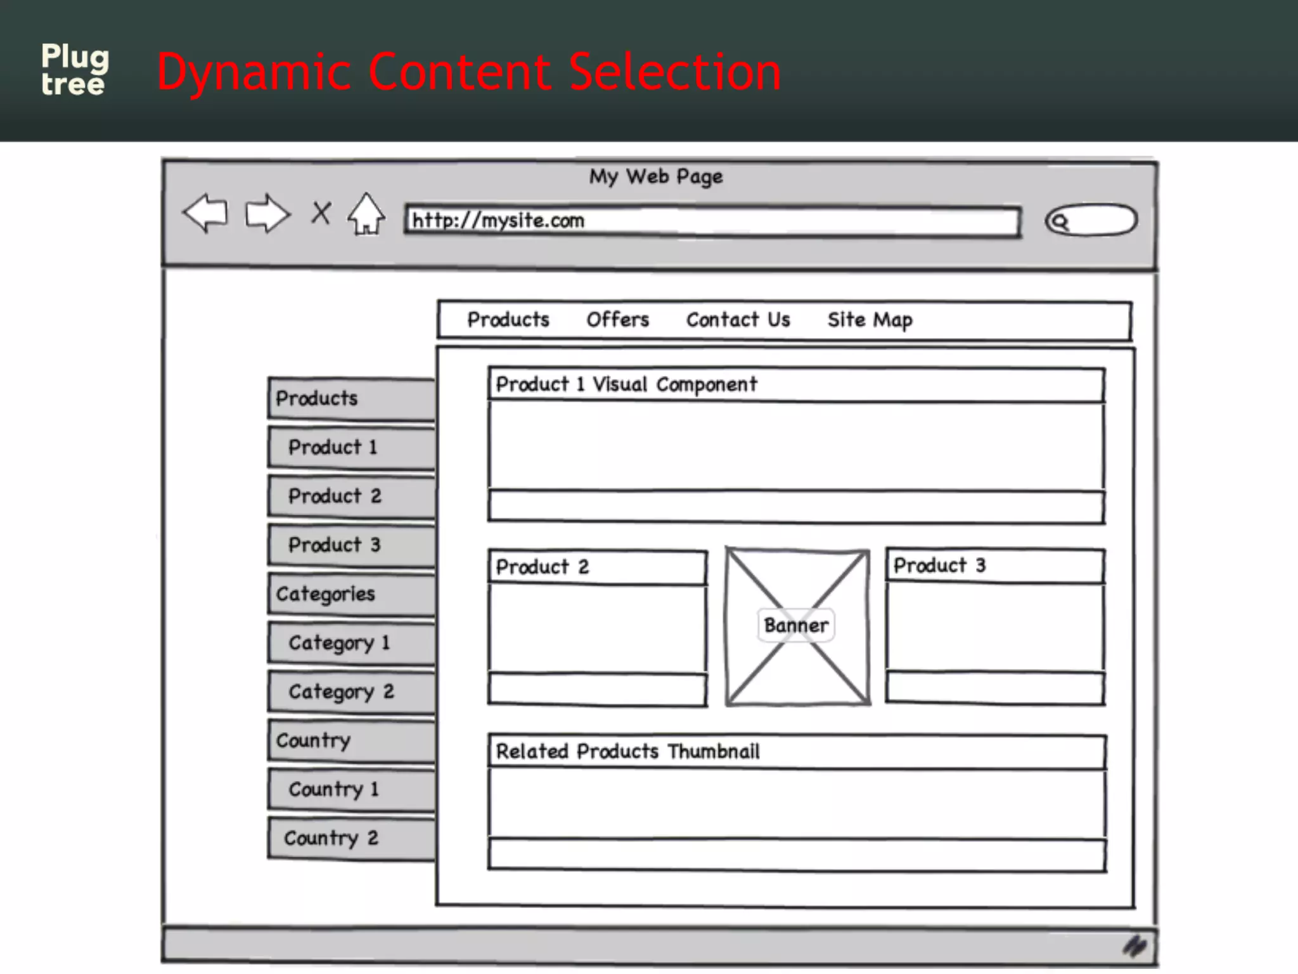This screenshot has height=974, width=1298.
Task: Select the Products sidebar heading
Action: pyautogui.click(x=352, y=398)
